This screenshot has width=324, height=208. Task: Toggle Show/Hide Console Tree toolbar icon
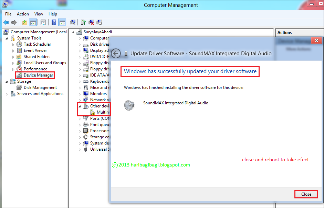coord(33,22)
